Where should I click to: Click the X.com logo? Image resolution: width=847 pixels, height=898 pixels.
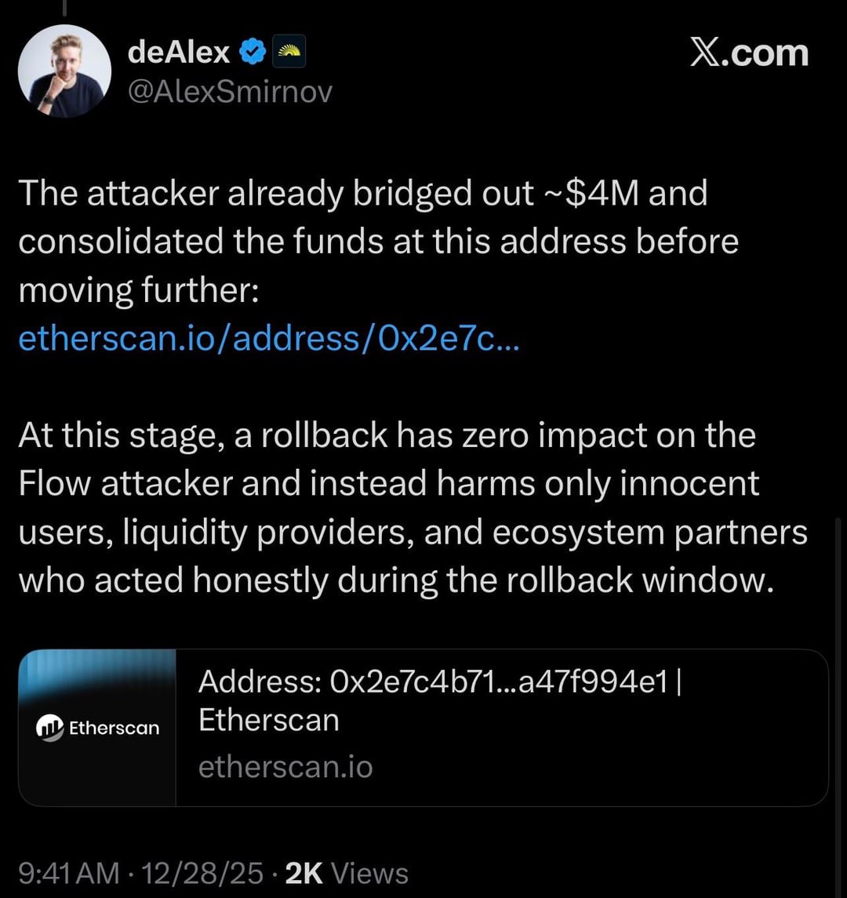tap(748, 53)
